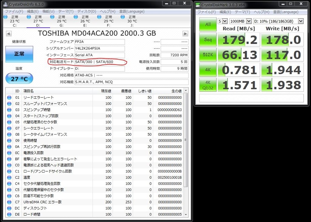The height and width of the screenshot is (222, 311).
Task: Click the 正常 health status button
Action: tap(19, 54)
